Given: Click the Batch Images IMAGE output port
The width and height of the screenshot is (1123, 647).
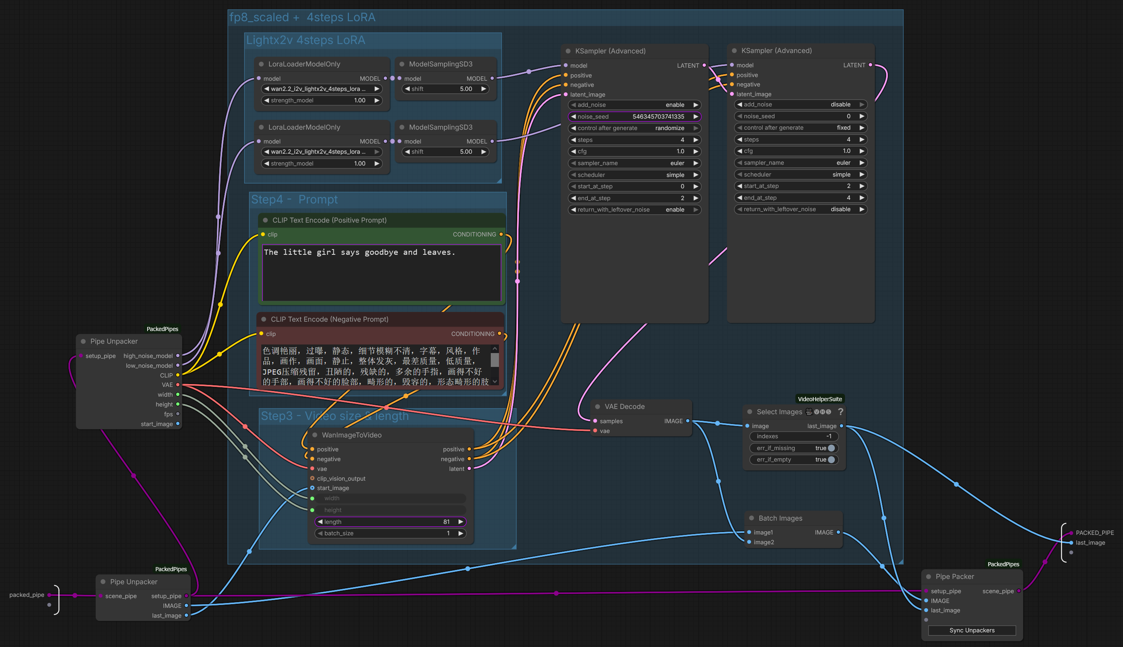Looking at the screenshot, I should pos(838,532).
